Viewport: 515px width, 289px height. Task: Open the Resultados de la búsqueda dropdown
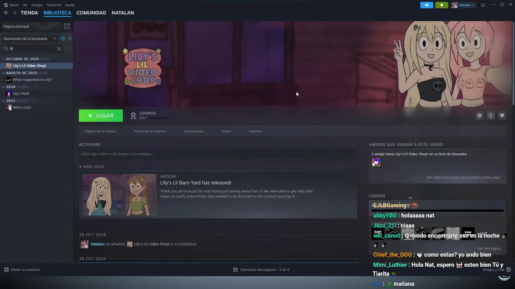click(29, 39)
